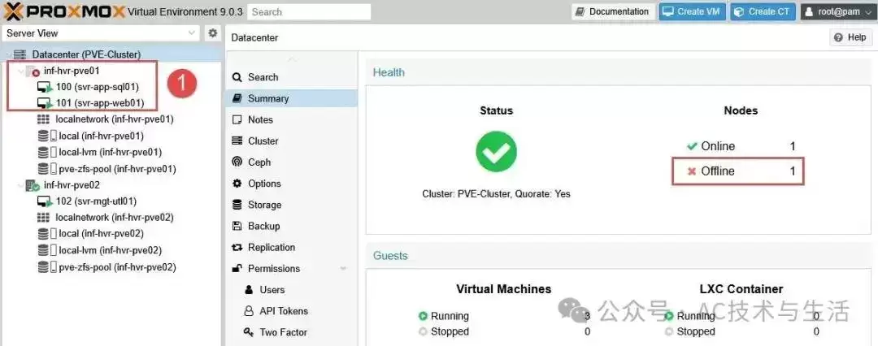Image resolution: width=878 pixels, height=346 pixels.
Task: Click the Two Factor key icon
Action: [x=249, y=332]
